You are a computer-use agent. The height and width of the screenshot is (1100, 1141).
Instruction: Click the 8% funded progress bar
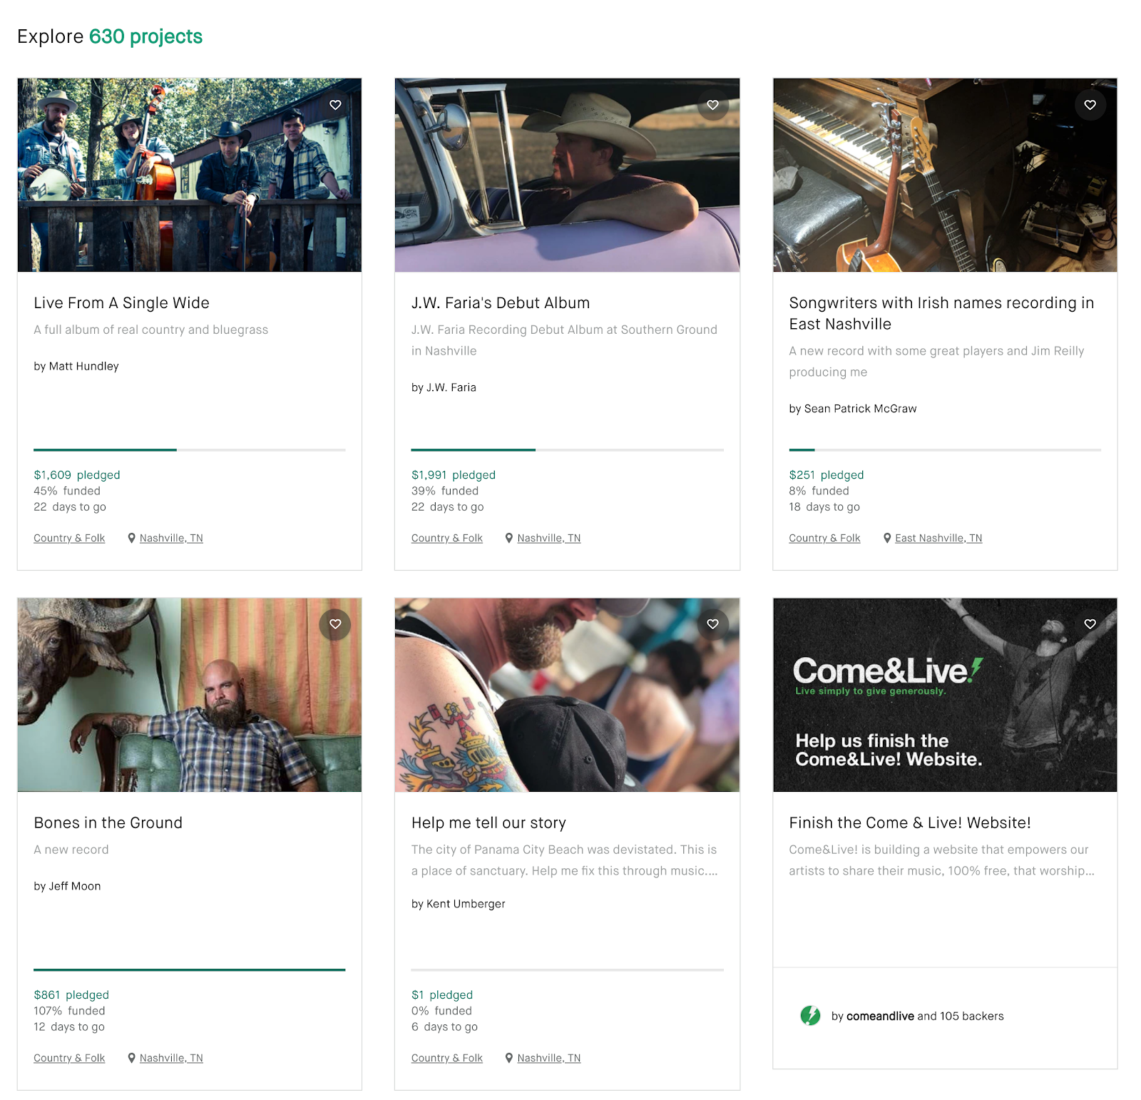tap(945, 450)
